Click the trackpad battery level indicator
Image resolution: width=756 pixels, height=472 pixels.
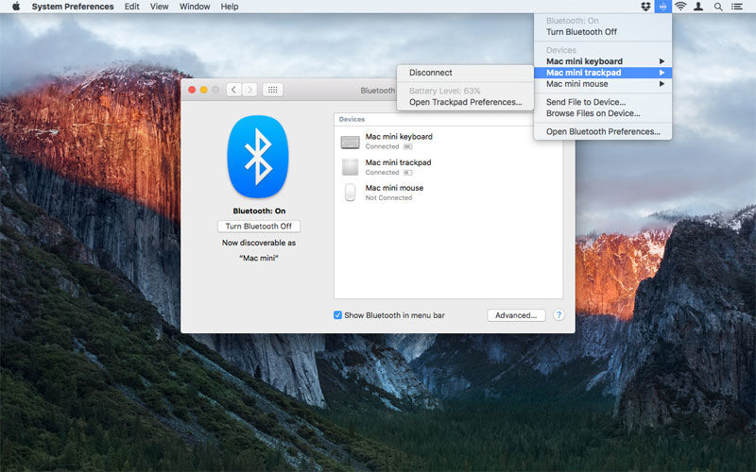point(408,173)
